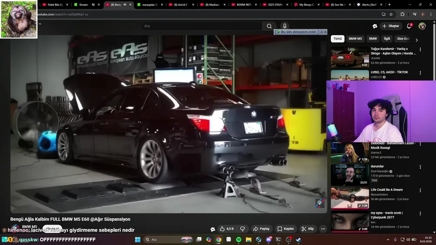The height and width of the screenshot is (245, 436).
Task: Open OBS Studio from the taskbar
Action: click(x=289, y=240)
